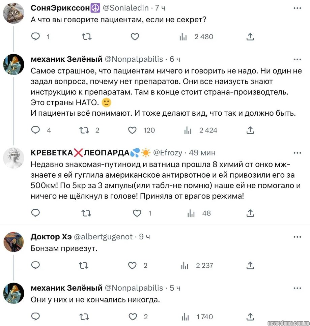Open replies on tweet with 4 comments
The height and width of the screenshot is (326, 310).
point(36,130)
